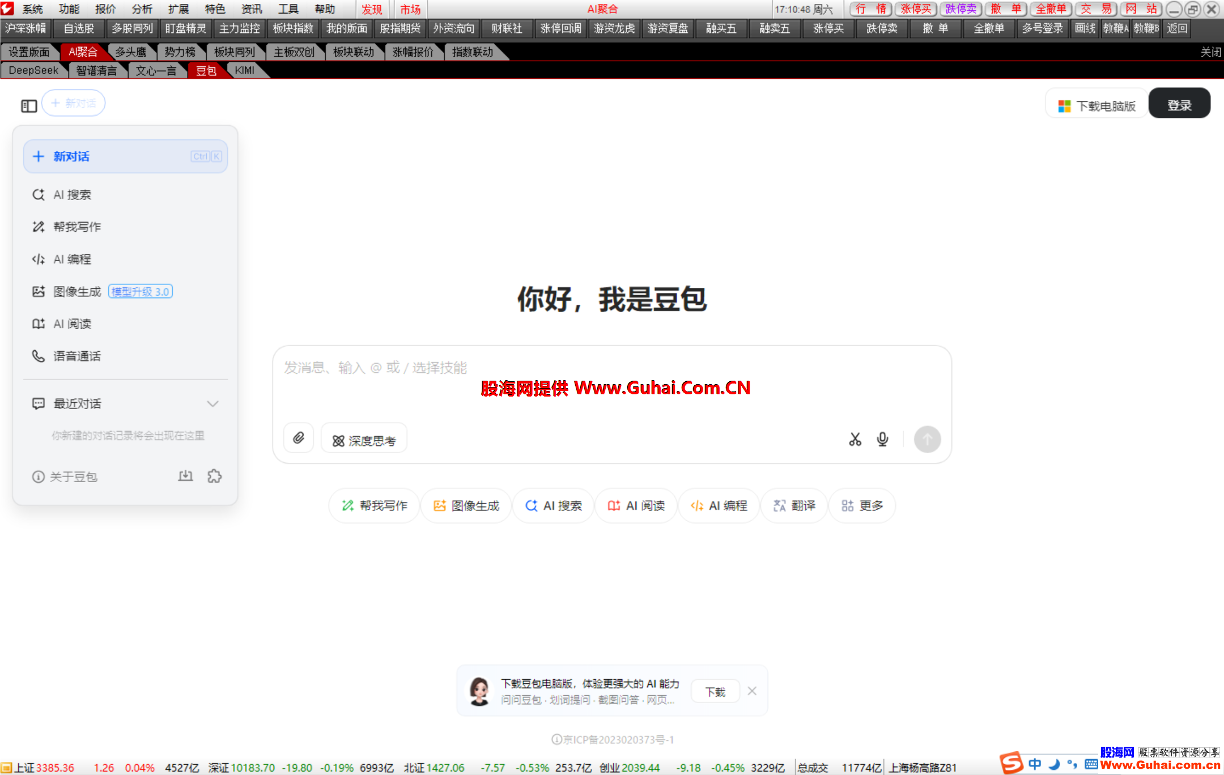Click the 财联社 toolbar button
This screenshot has height=775, width=1224.
pos(507,28)
